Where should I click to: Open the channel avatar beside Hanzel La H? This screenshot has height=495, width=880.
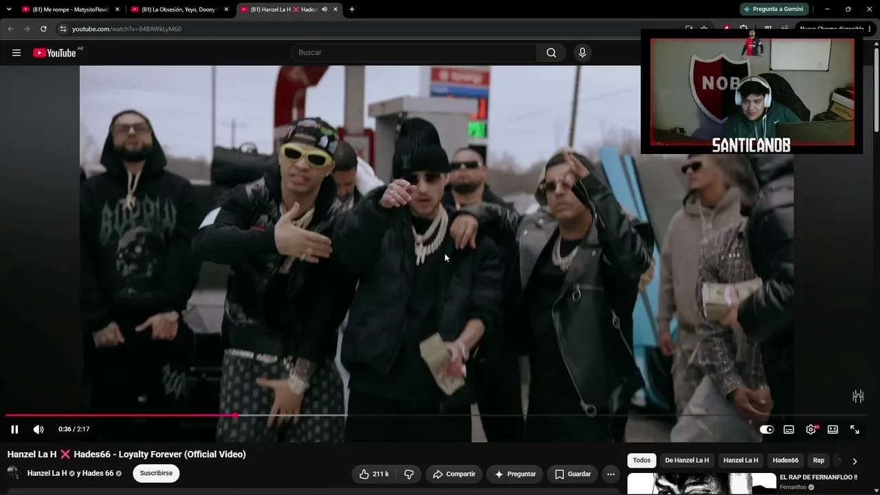[x=14, y=473]
